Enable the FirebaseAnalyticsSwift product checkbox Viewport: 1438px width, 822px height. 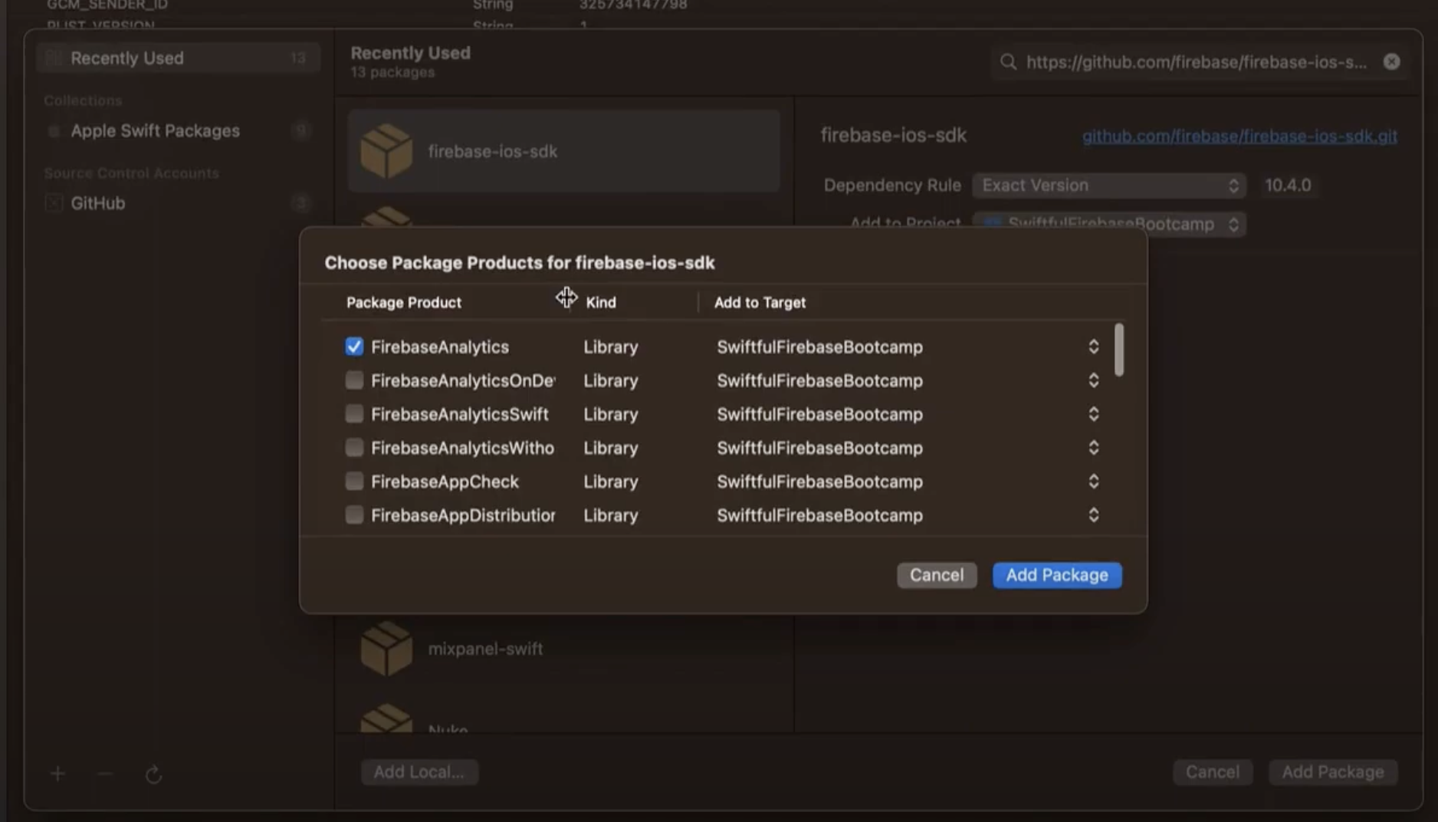click(x=354, y=414)
